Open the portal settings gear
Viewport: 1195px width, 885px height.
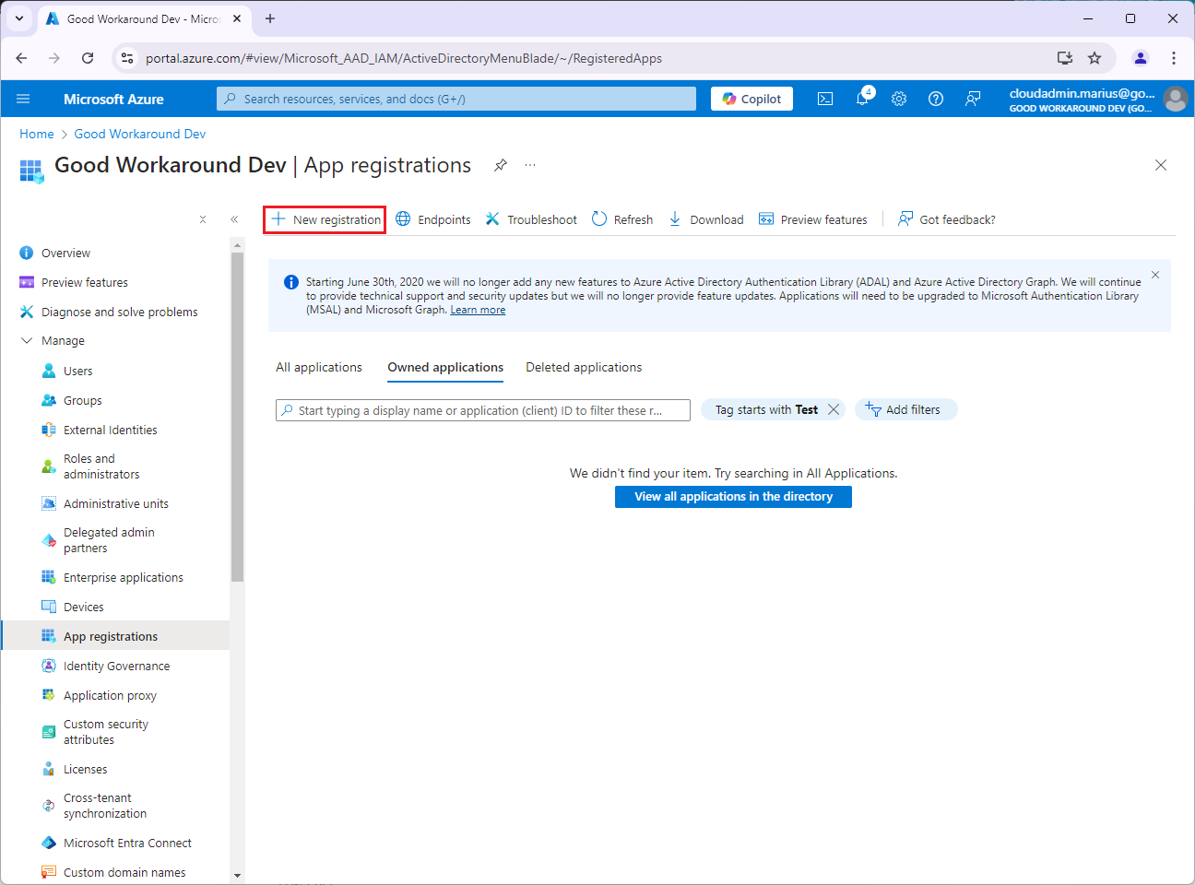click(899, 99)
